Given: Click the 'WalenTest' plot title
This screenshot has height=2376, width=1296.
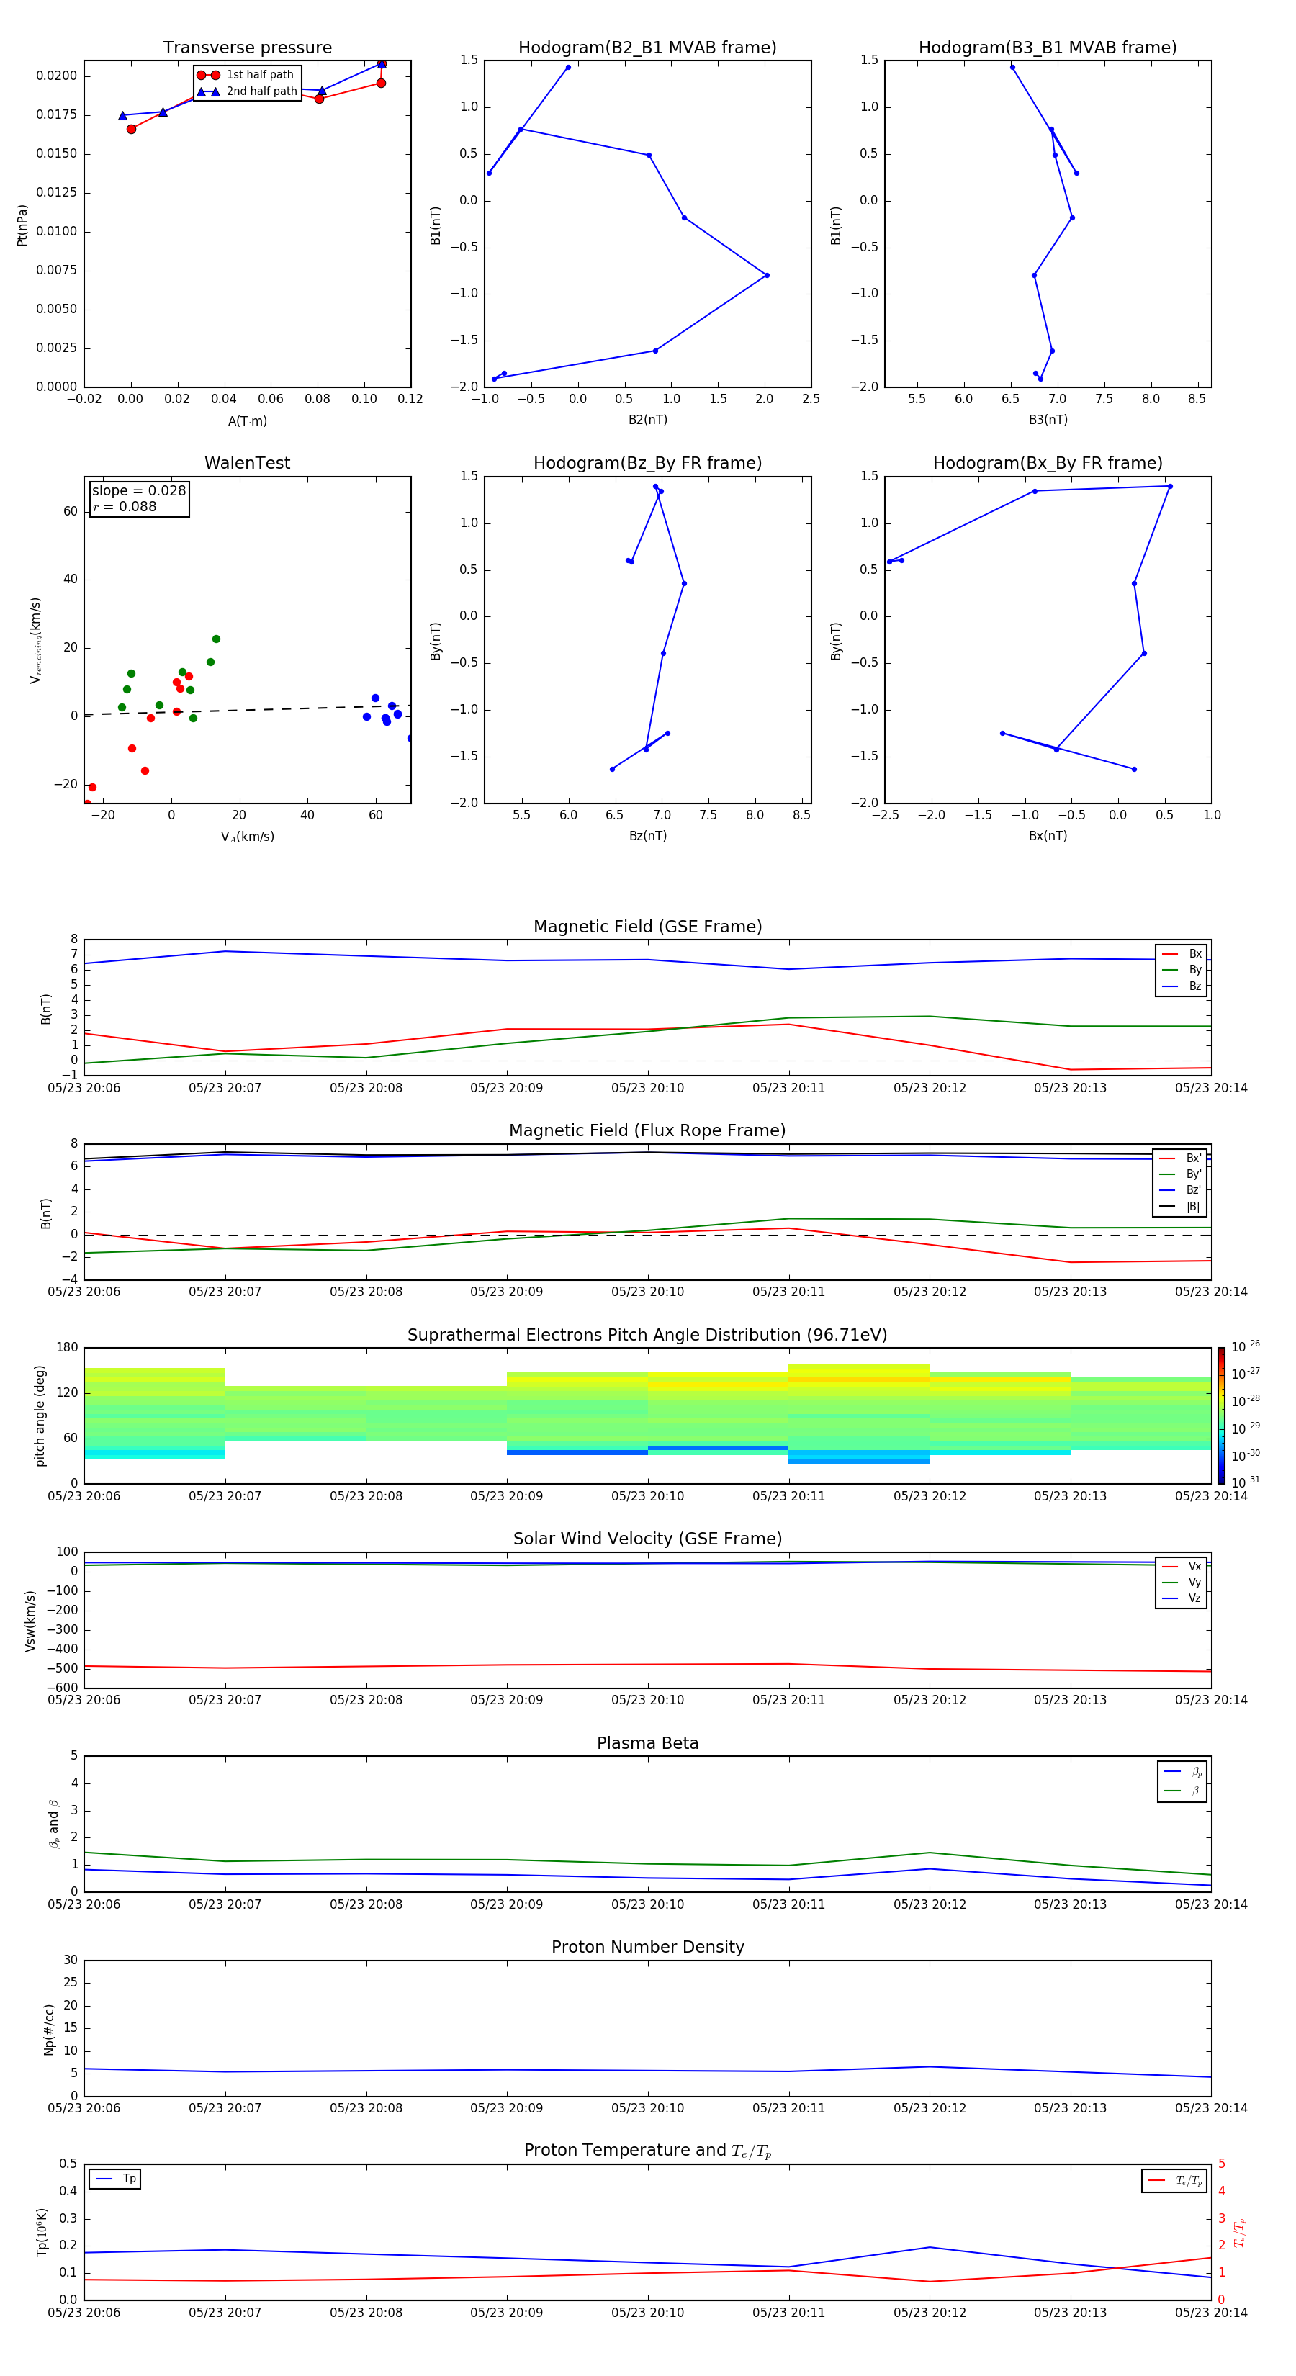Looking at the screenshot, I should tap(247, 463).
